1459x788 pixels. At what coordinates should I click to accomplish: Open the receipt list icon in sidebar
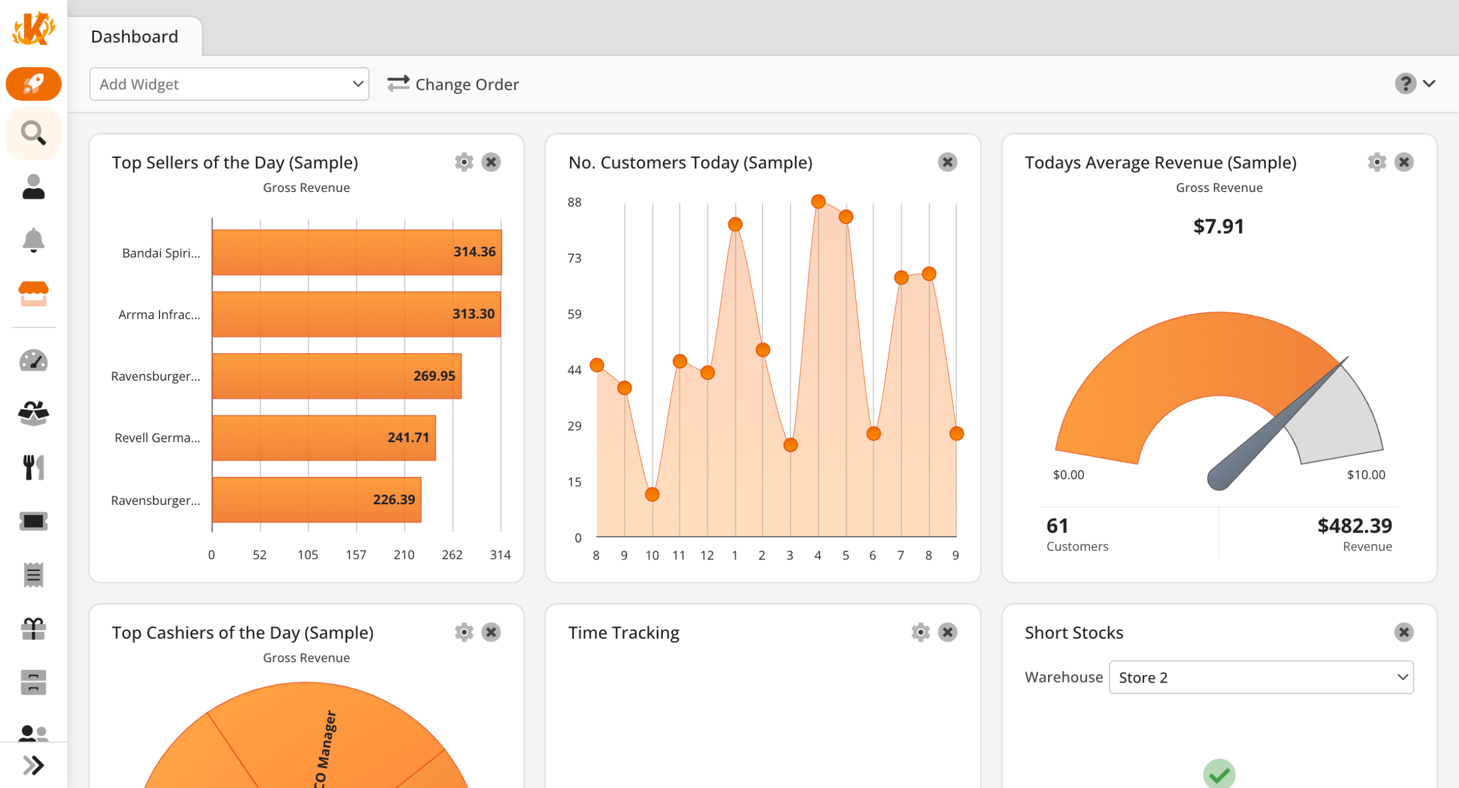coord(34,574)
